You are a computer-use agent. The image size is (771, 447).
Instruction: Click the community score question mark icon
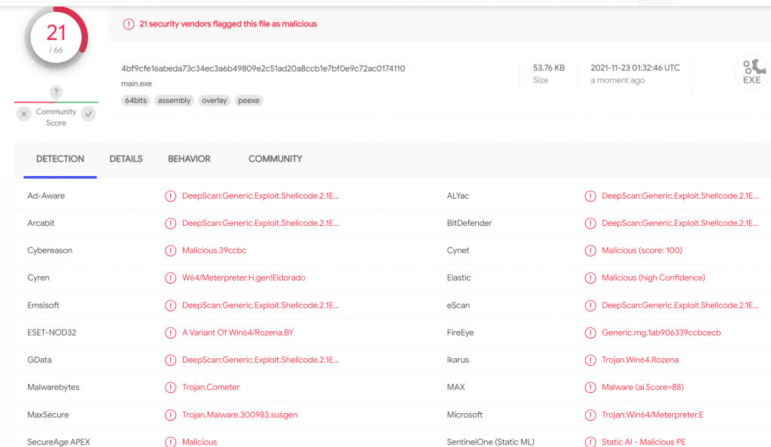click(56, 92)
